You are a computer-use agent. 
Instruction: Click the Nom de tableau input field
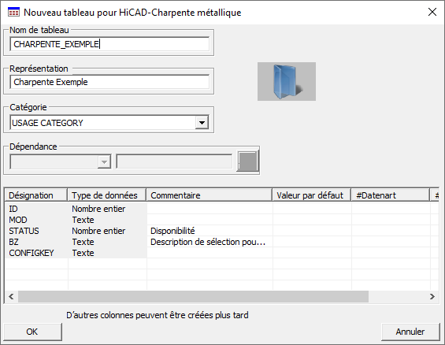pyautogui.click(x=109, y=44)
